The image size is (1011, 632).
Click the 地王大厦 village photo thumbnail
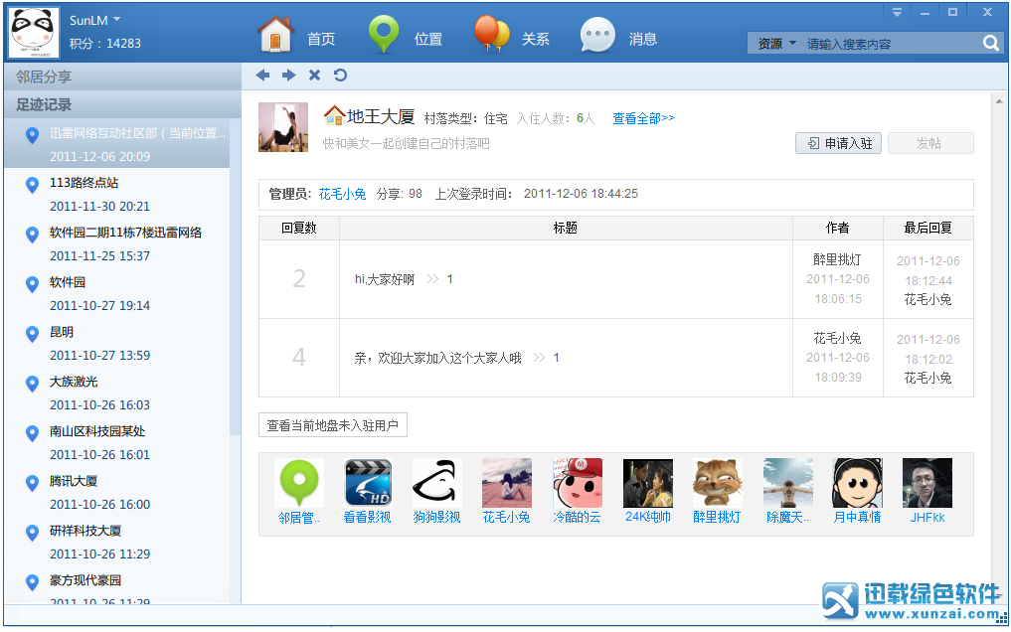[283, 127]
